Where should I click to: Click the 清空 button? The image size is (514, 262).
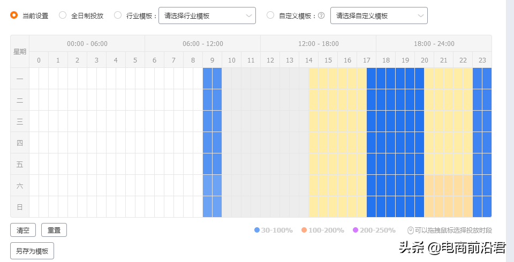pyautogui.click(x=23, y=230)
